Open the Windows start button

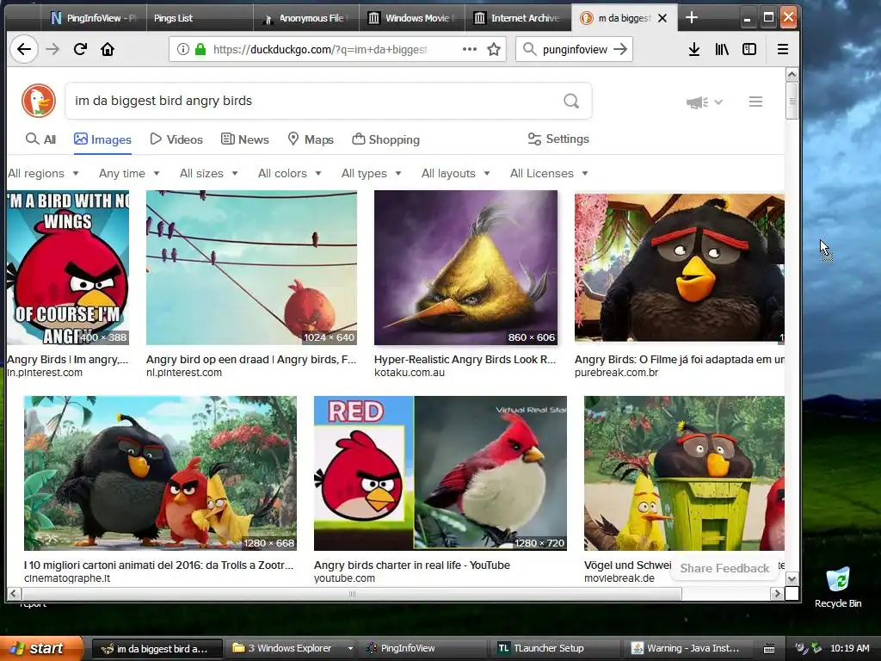[x=41, y=649]
